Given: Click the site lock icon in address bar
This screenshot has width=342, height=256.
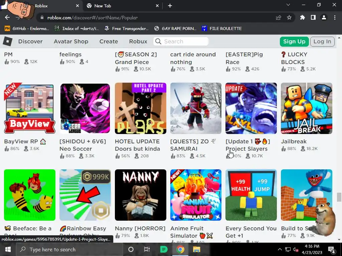Looking at the screenshot, I should point(42,18).
